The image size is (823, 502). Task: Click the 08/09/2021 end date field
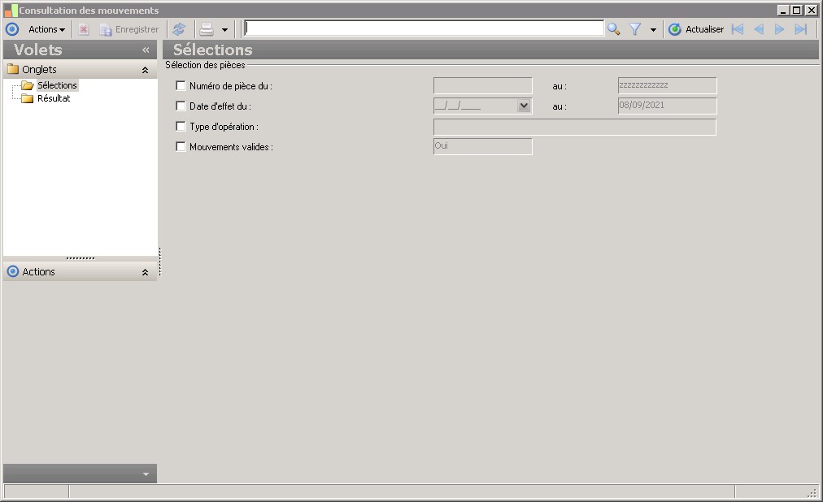tap(667, 106)
